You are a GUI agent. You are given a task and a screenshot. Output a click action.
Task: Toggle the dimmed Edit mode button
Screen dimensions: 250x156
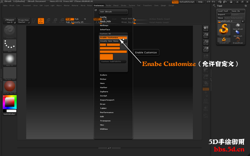pos(34,21)
